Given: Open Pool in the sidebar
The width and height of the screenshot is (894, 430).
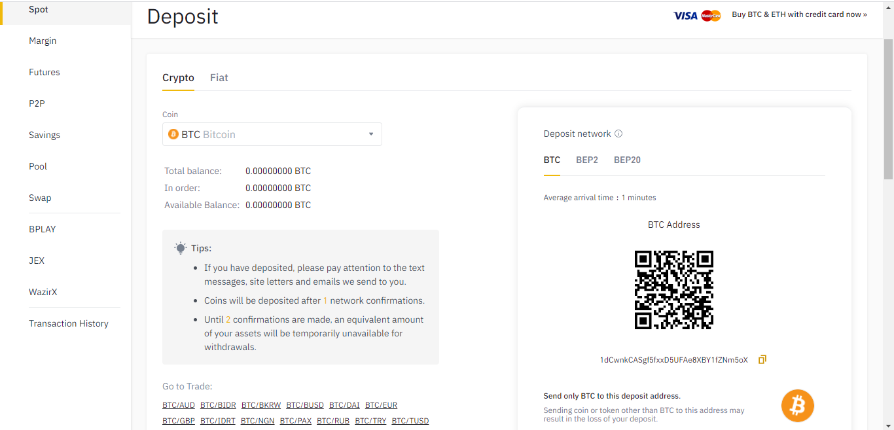Looking at the screenshot, I should [38, 166].
